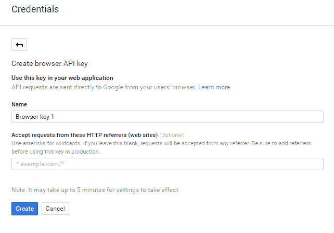Click the Name field label
Image resolution: width=334 pixels, height=233 pixels.
[x=19, y=104]
